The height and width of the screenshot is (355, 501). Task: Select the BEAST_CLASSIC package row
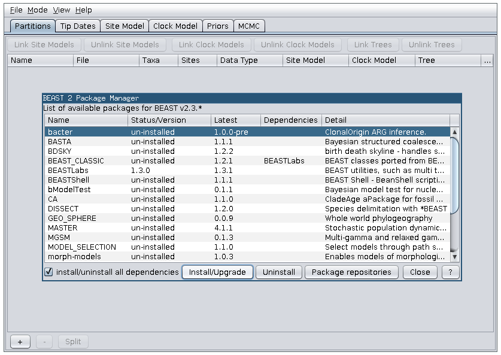pos(247,160)
